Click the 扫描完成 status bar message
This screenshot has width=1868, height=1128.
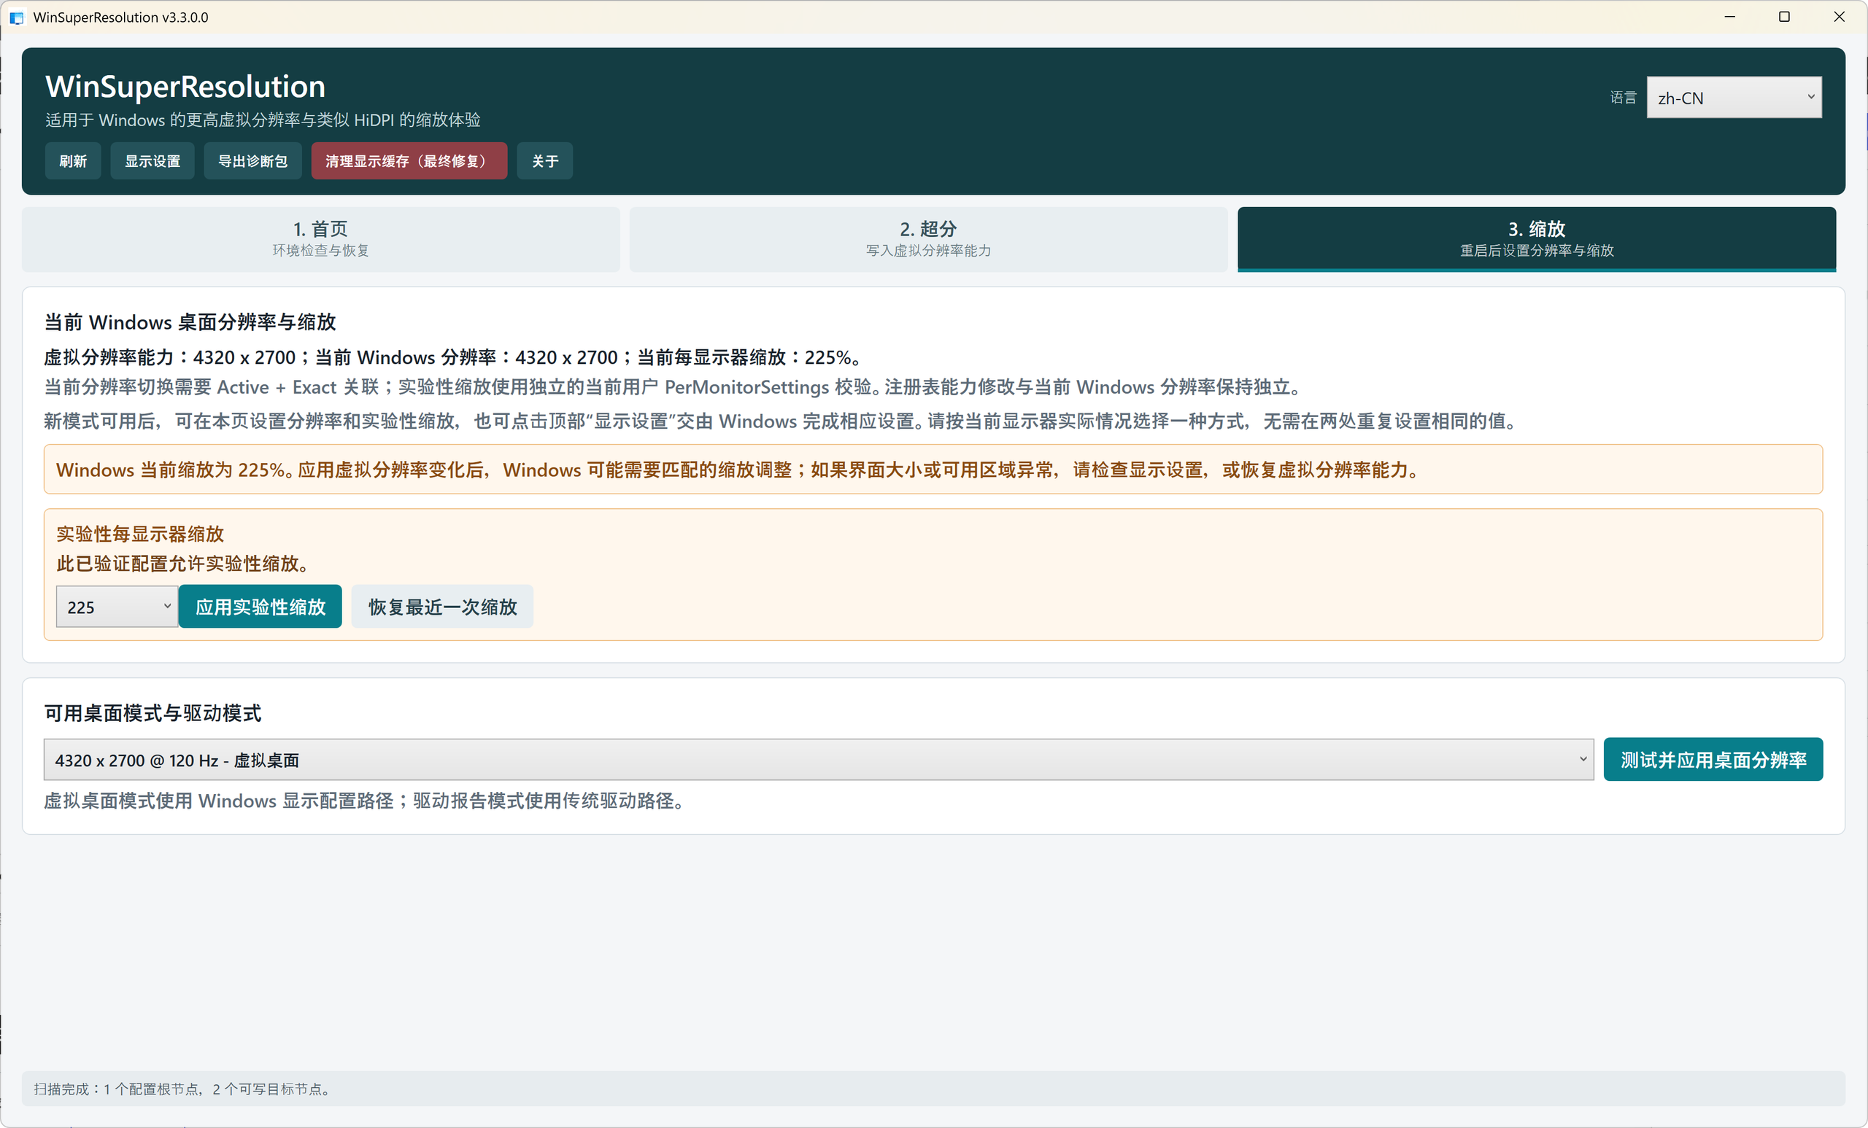[182, 1089]
